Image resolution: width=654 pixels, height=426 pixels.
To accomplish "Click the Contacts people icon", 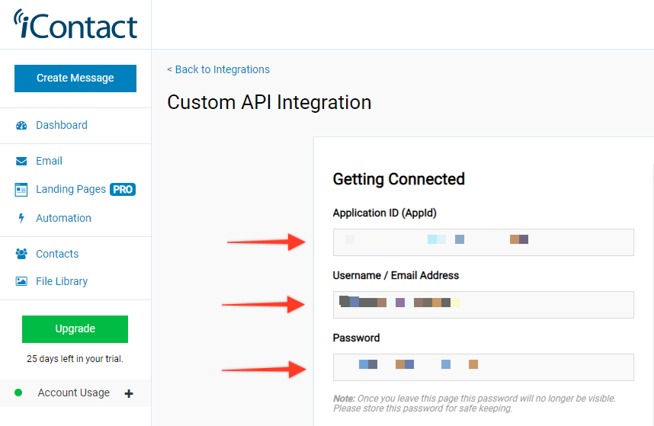I will point(21,254).
